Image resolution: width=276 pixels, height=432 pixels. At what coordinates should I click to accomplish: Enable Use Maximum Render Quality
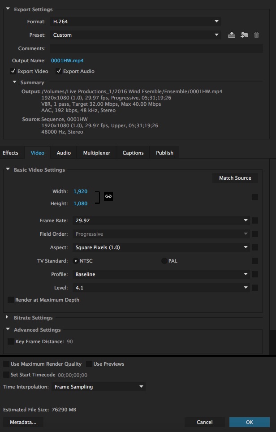[x=6, y=364]
